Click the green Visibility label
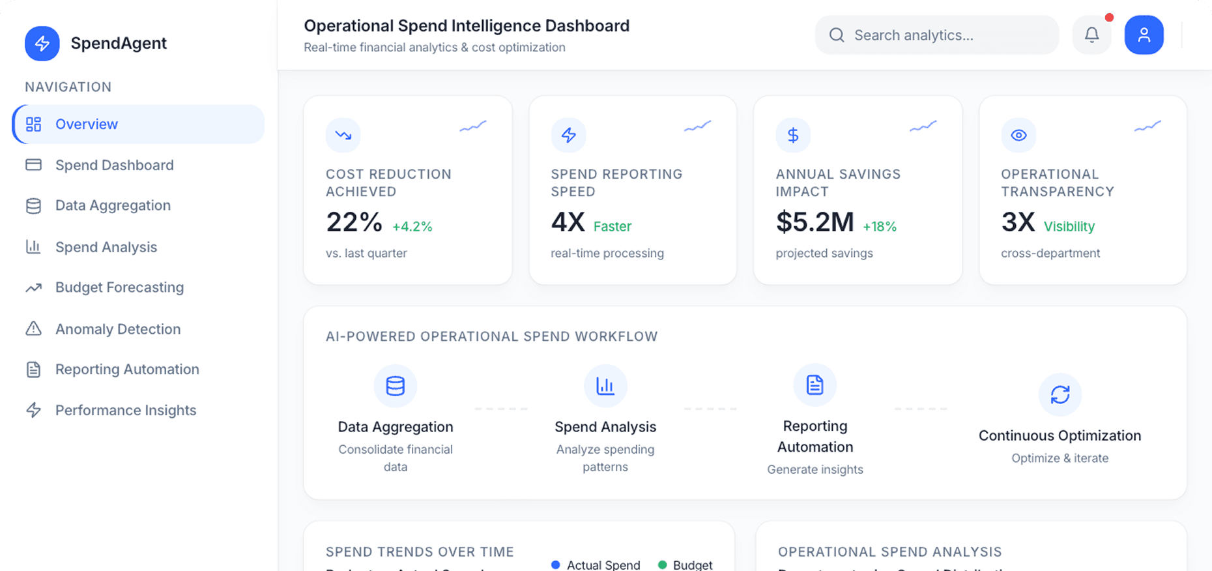Image resolution: width=1212 pixels, height=571 pixels. click(1069, 227)
